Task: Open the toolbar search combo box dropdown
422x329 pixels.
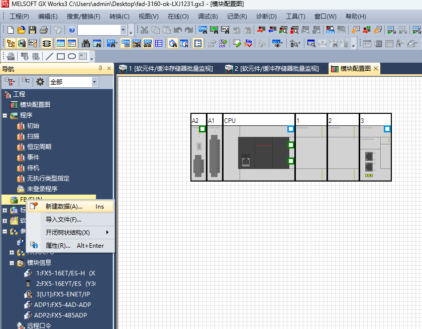Action: click(x=123, y=30)
